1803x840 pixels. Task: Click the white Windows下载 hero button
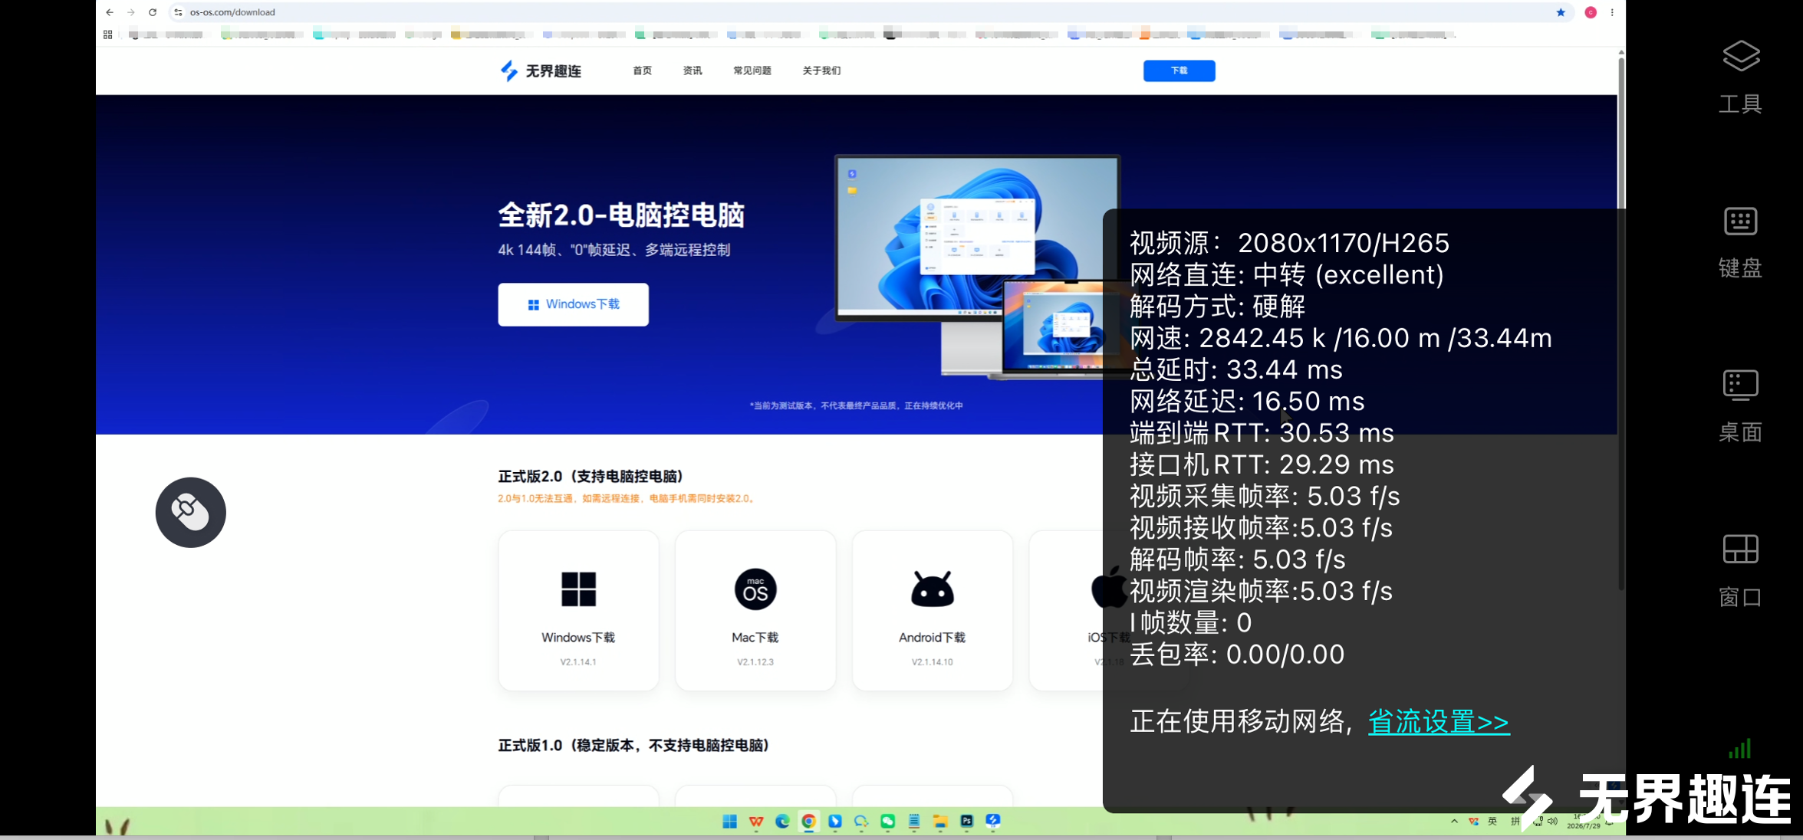(x=573, y=304)
